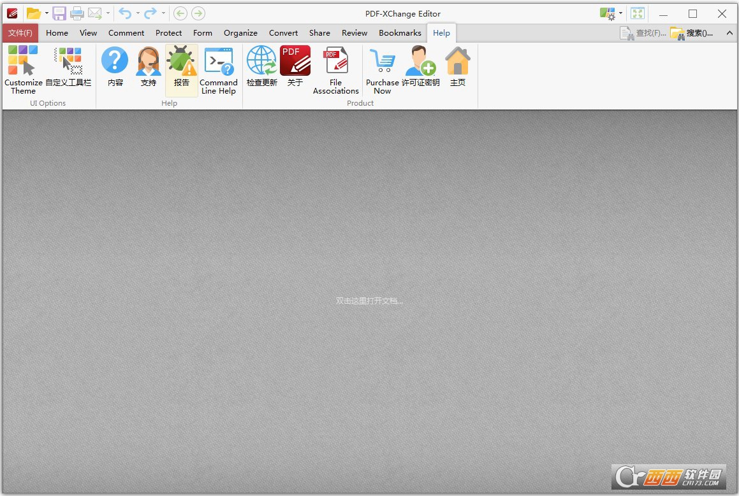Switch to the Convert tab

coord(283,33)
